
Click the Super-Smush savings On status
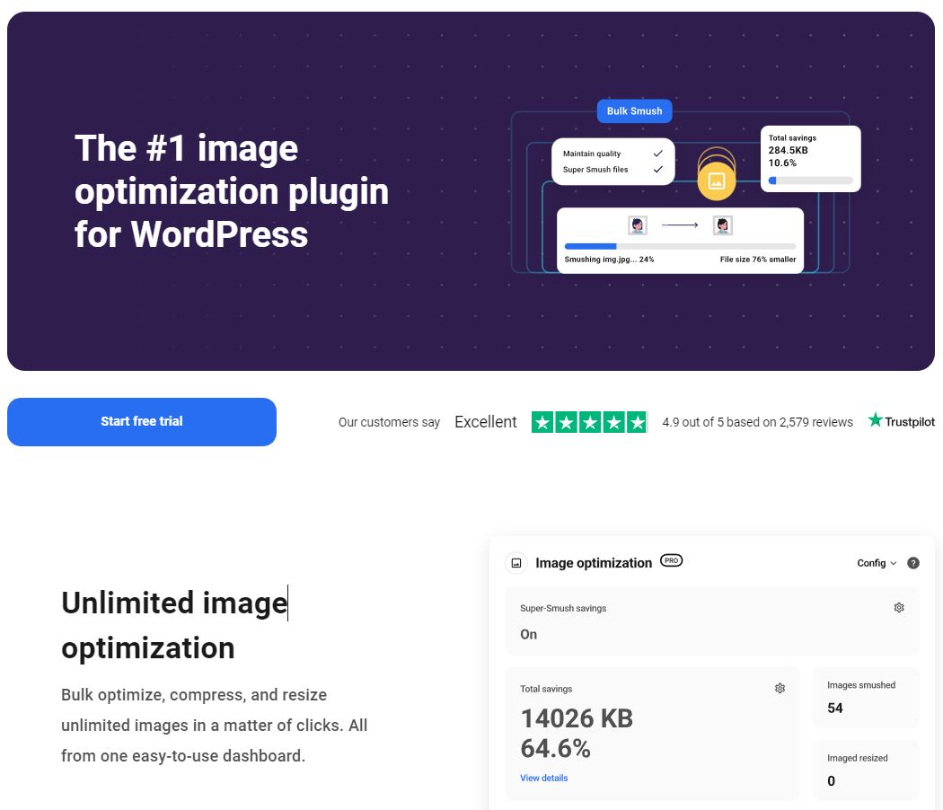click(x=528, y=634)
